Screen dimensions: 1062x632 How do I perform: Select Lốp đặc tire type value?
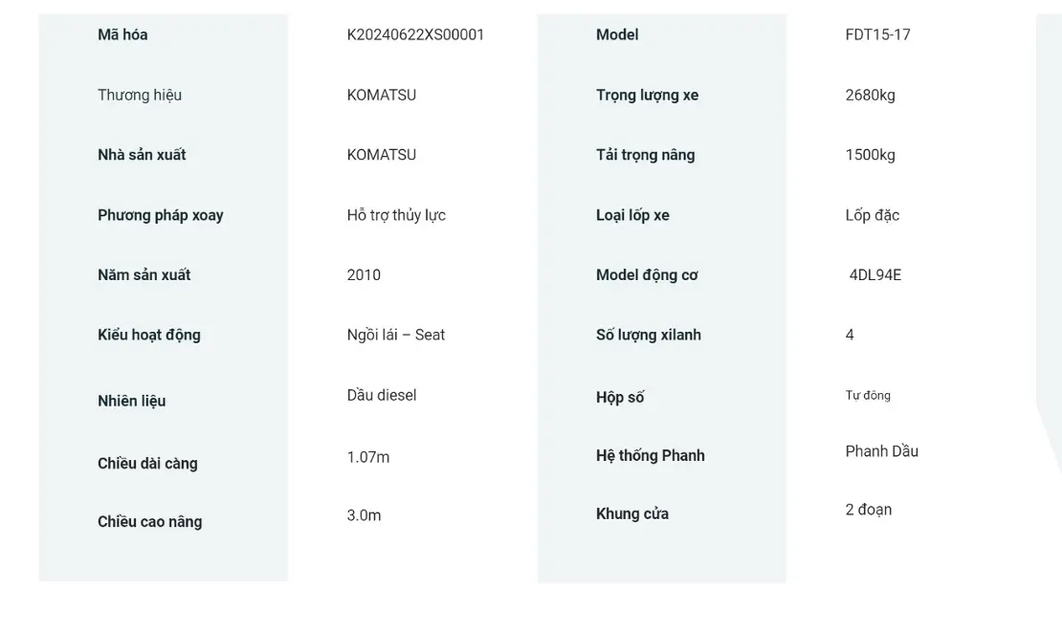tap(873, 215)
